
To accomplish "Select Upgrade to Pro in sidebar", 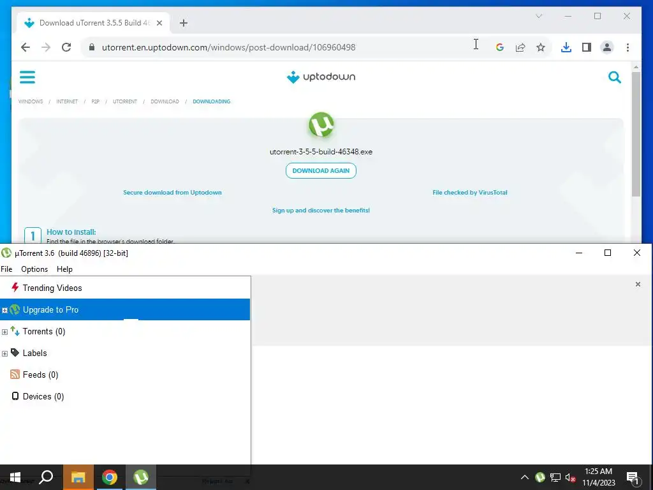I will [125, 309].
